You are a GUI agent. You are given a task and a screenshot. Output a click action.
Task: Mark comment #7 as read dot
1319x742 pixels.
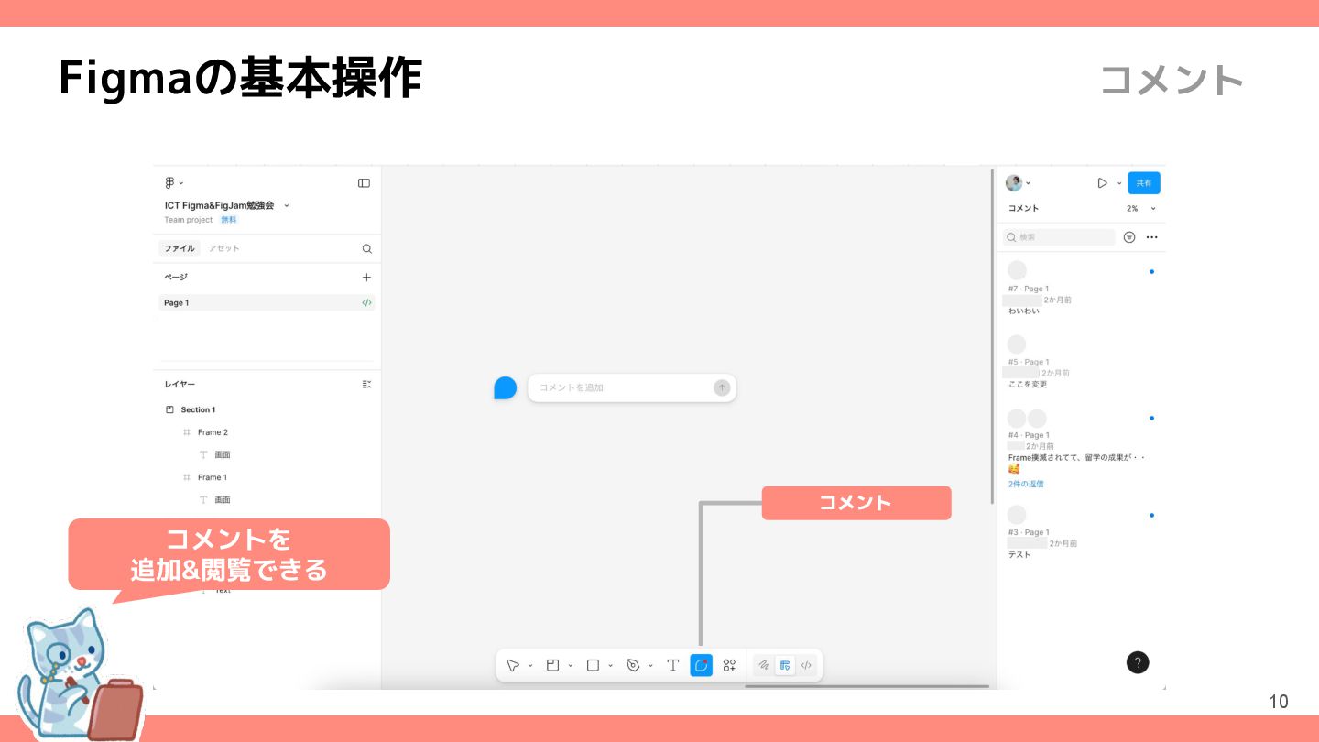[1151, 272]
